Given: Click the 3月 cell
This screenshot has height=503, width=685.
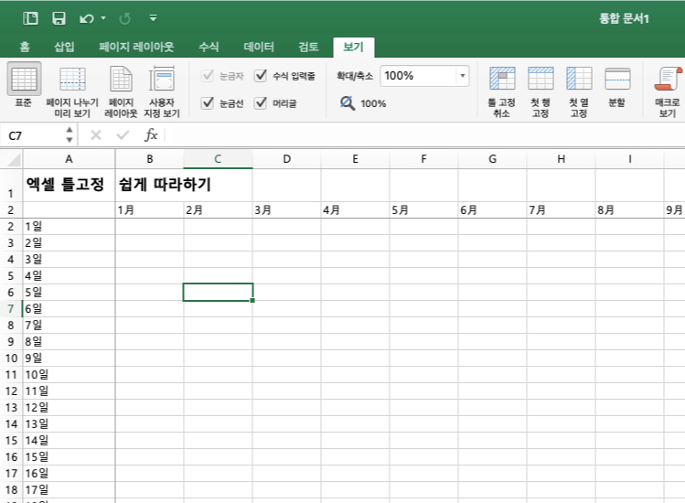Looking at the screenshot, I should click(286, 210).
